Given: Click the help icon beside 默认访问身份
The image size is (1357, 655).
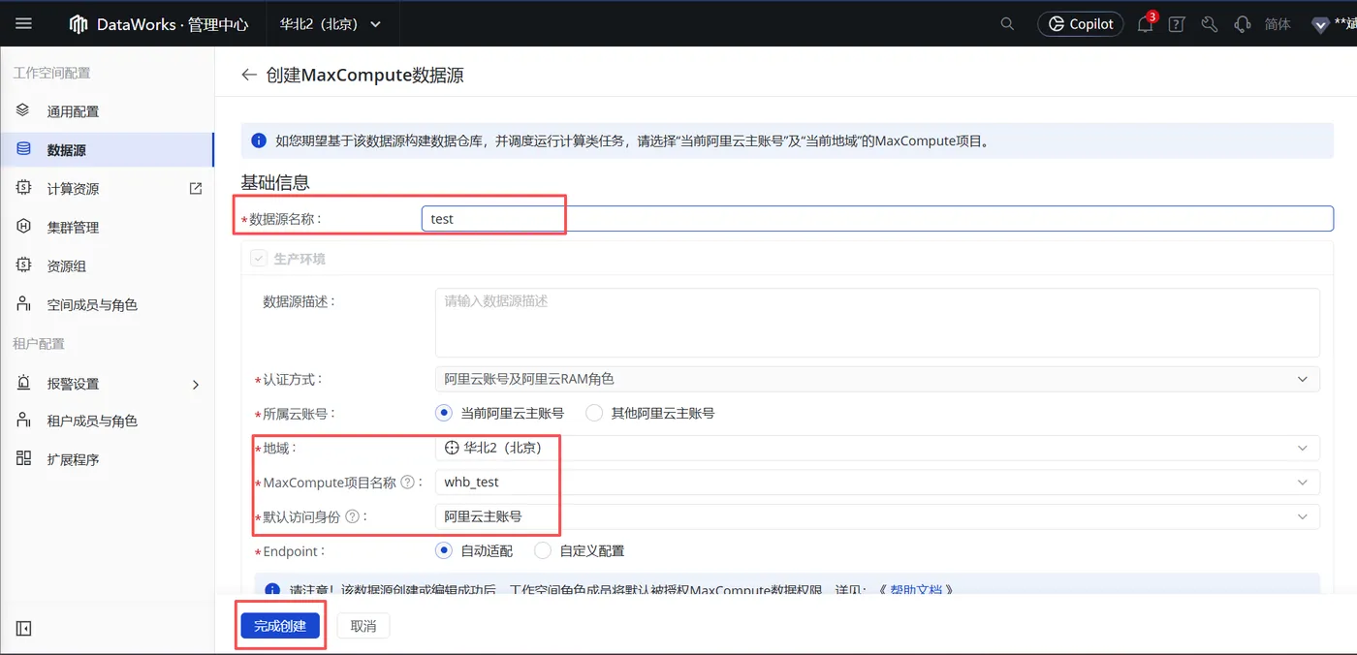Looking at the screenshot, I should tap(352, 517).
